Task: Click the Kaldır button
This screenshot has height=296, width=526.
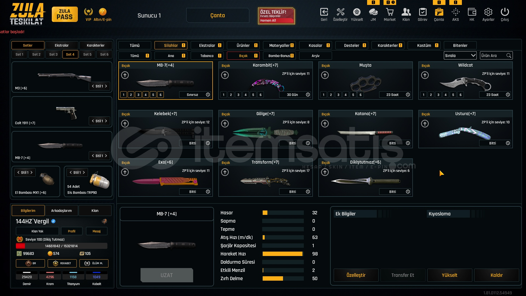Action: [x=496, y=275]
